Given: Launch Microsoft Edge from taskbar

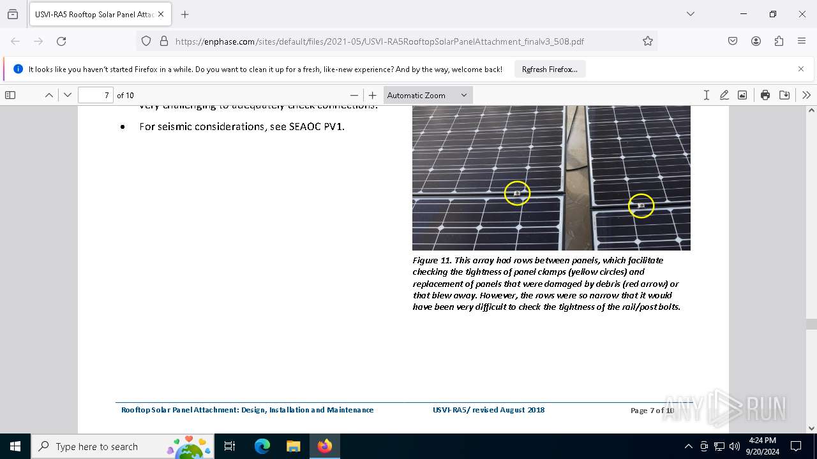Looking at the screenshot, I should click(x=262, y=446).
